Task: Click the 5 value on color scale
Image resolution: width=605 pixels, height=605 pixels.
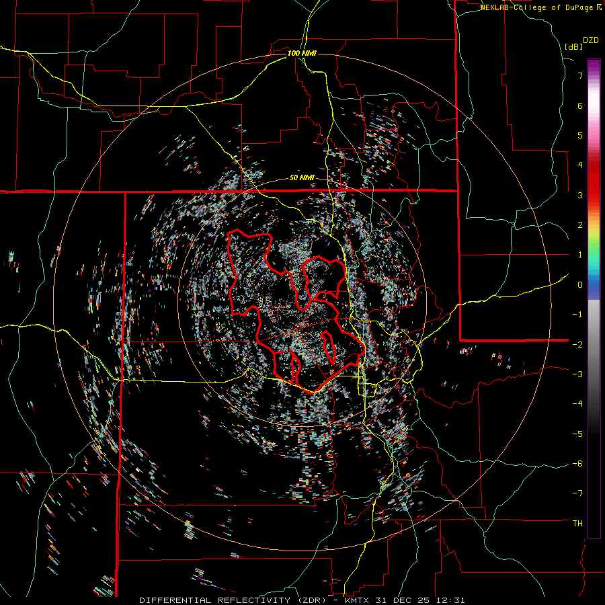Action: [580, 135]
